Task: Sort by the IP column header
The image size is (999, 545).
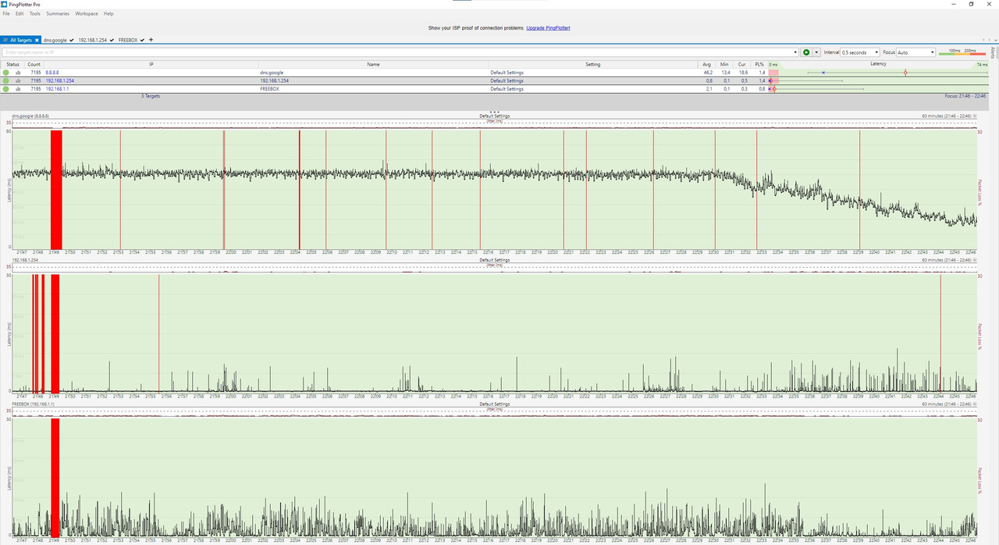Action: click(x=151, y=64)
